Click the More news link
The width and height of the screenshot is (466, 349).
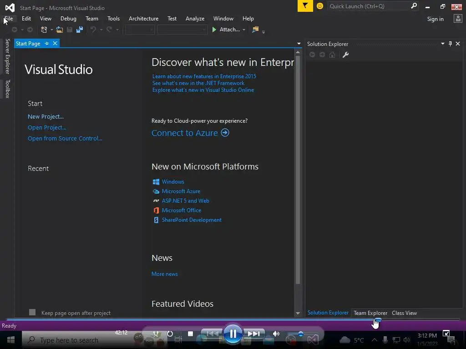pos(165,274)
